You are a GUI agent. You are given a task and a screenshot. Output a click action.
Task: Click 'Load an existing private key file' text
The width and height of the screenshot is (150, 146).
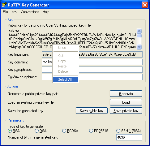(x=31, y=102)
